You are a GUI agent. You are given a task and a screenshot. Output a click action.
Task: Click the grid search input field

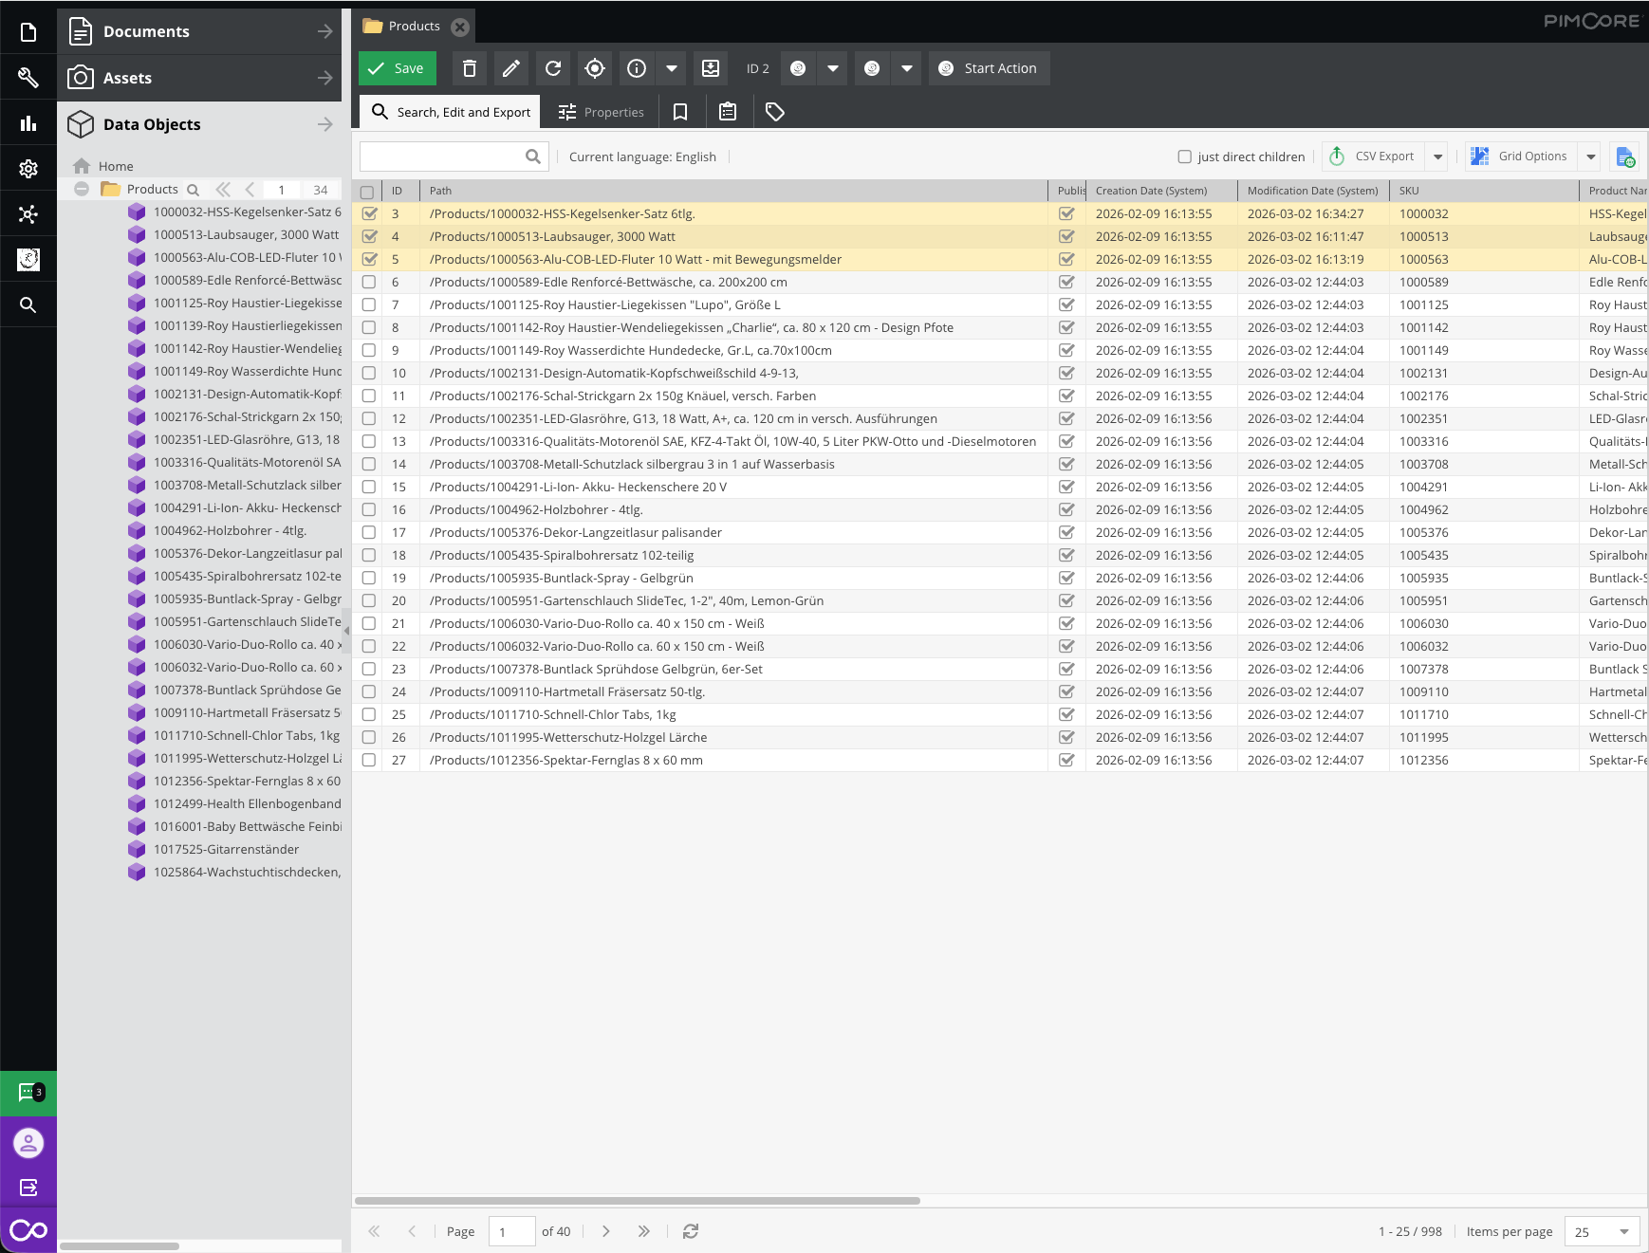[x=442, y=157]
